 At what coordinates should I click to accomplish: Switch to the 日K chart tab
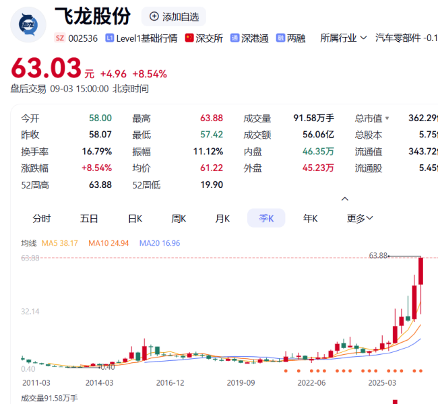coord(135,218)
